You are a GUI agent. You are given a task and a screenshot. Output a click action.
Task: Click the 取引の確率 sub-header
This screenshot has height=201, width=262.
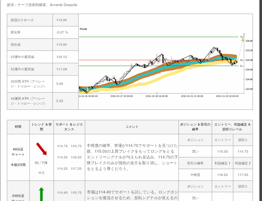[x=195, y=163]
